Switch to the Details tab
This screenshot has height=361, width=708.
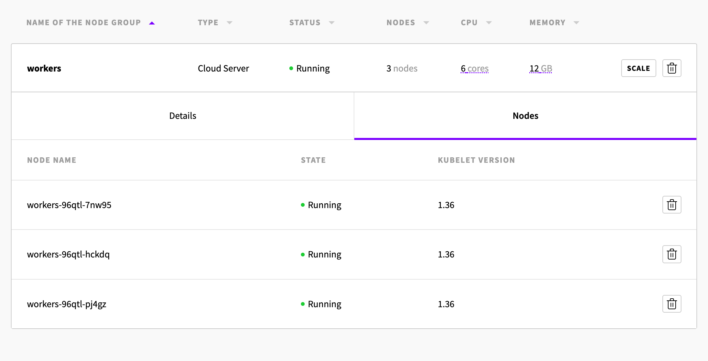[183, 116]
